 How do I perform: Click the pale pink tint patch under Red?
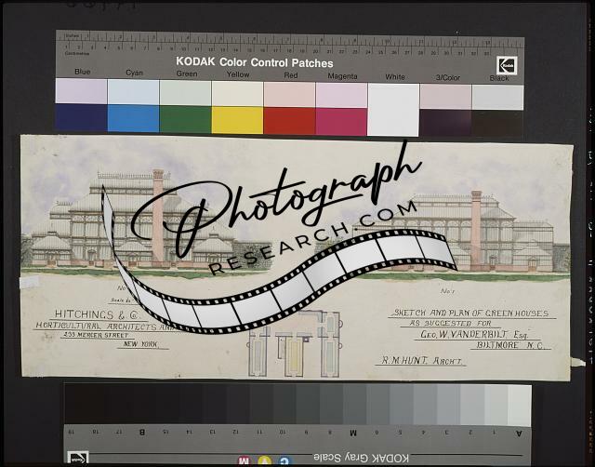pos(289,94)
